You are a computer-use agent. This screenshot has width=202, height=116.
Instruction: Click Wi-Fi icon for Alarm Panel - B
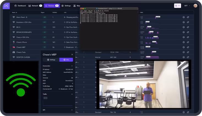14,17
